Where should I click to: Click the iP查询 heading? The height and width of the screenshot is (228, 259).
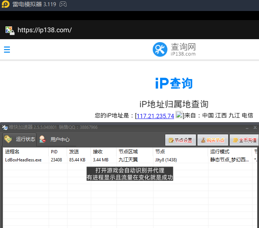click(x=174, y=83)
